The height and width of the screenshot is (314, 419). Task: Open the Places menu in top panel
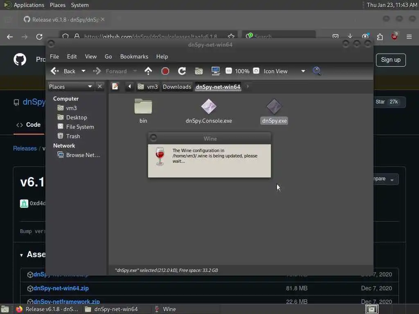[57, 5]
